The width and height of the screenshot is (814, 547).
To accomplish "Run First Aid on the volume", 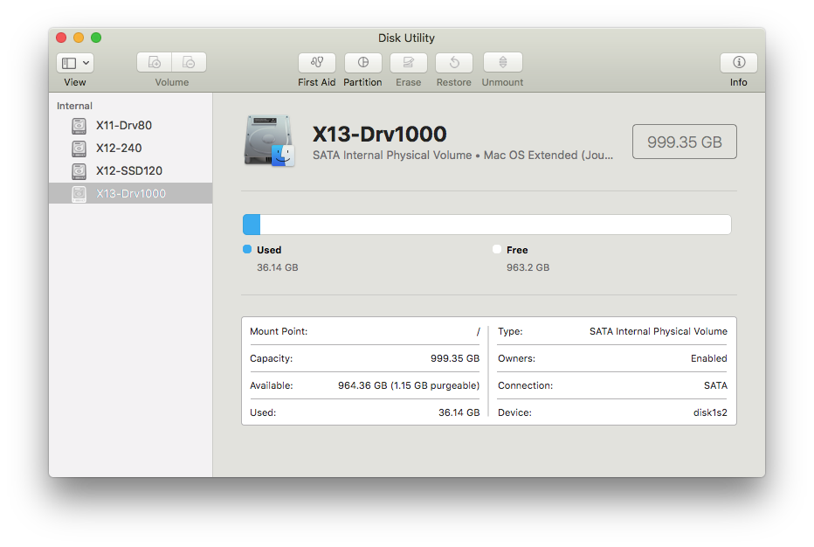I will (317, 62).
